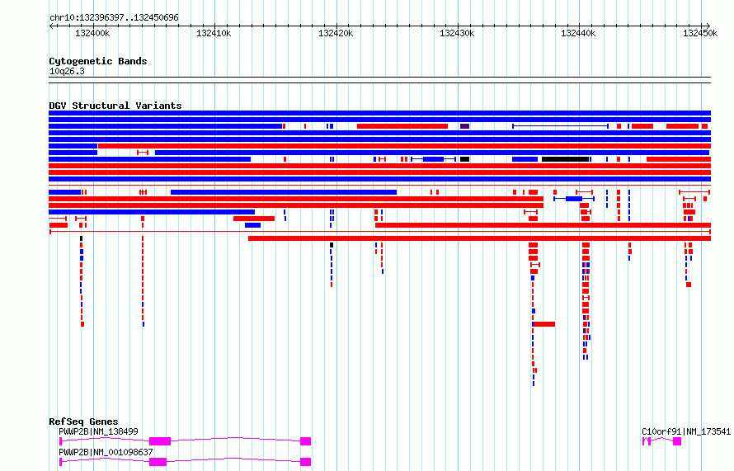Click the 132410k ruler label
Image resolution: width=734 pixels, height=471 pixels.
pyautogui.click(x=214, y=33)
